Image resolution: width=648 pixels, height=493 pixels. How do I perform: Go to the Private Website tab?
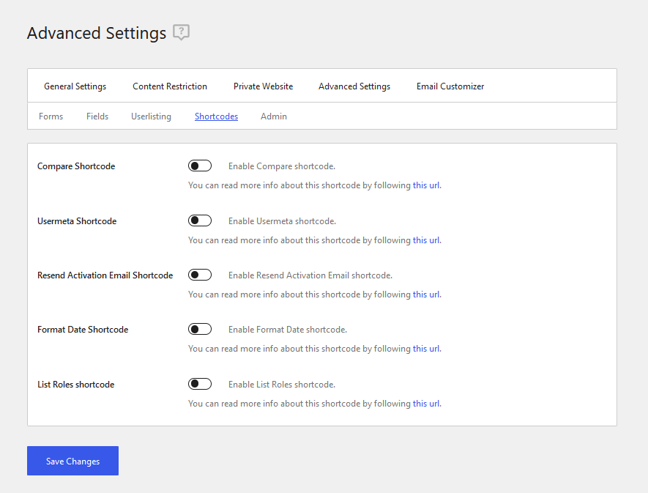(263, 86)
